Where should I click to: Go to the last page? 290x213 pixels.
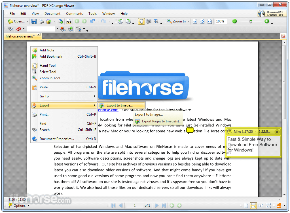164,205
